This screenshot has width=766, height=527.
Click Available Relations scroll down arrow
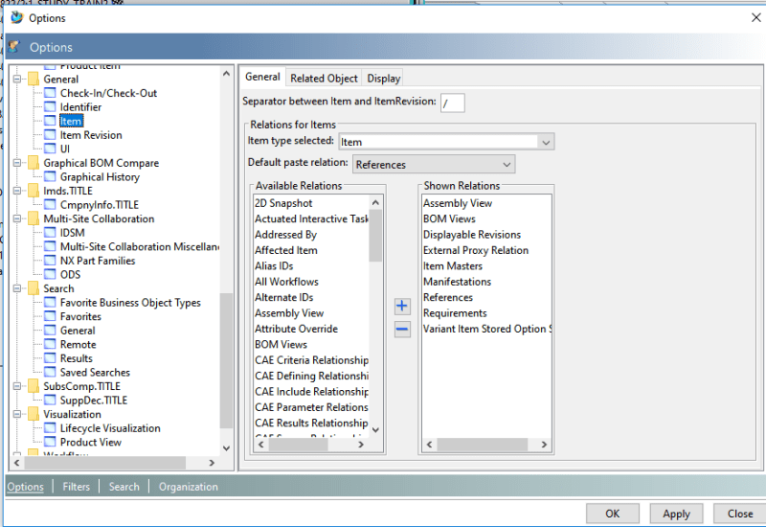[x=375, y=429]
